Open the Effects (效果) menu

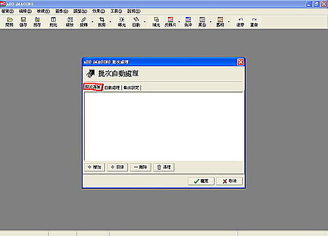pos(98,11)
